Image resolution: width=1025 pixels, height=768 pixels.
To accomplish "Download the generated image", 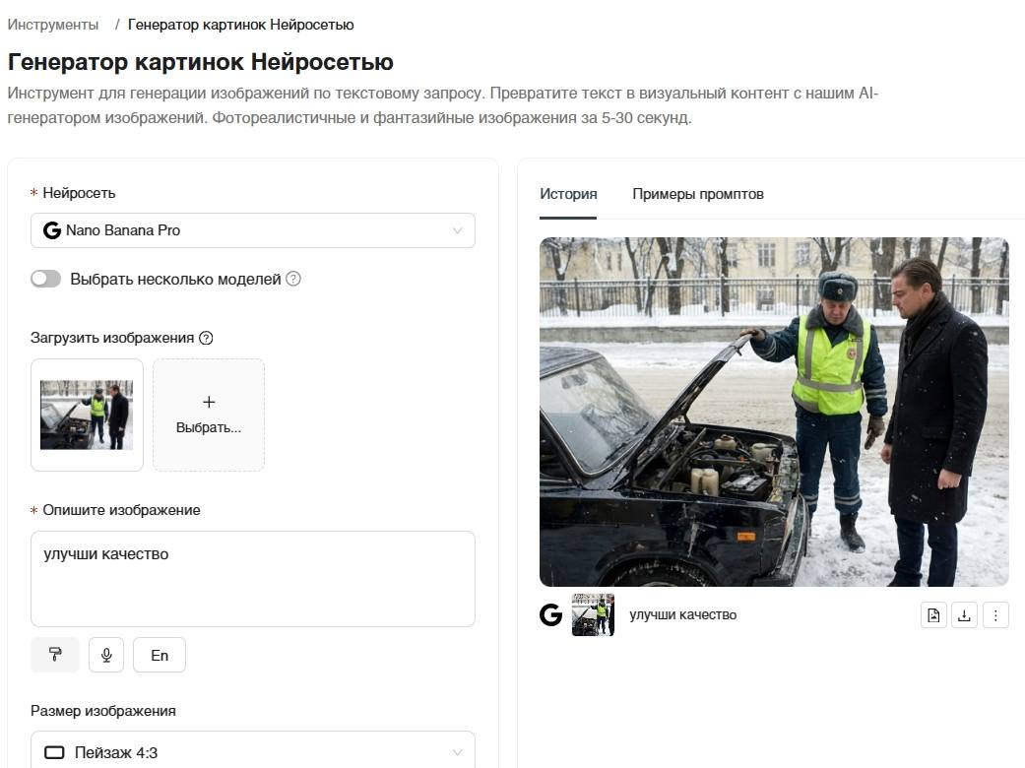I will click(x=964, y=615).
